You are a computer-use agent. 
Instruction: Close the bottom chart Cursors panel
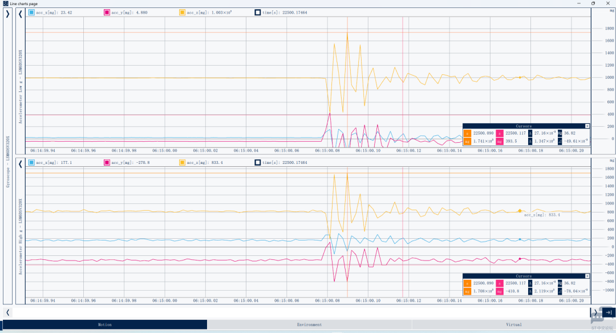[587, 276]
